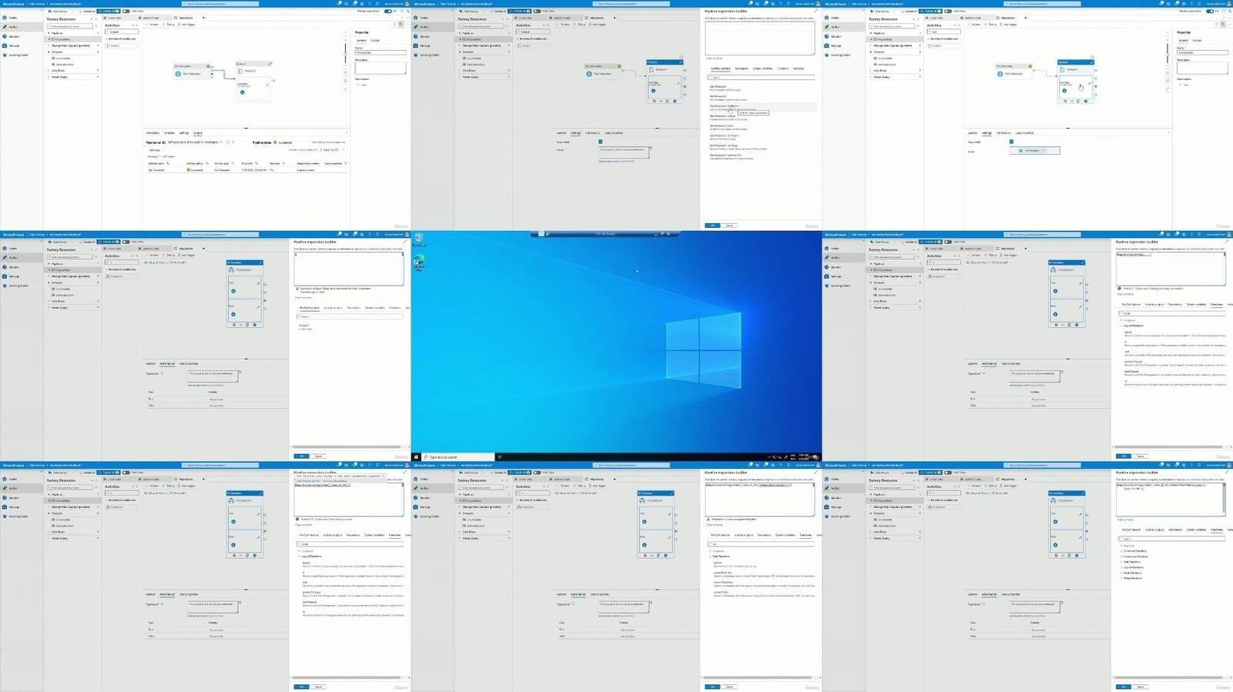Click ForEach activity in top-left Activities pane

point(122,45)
